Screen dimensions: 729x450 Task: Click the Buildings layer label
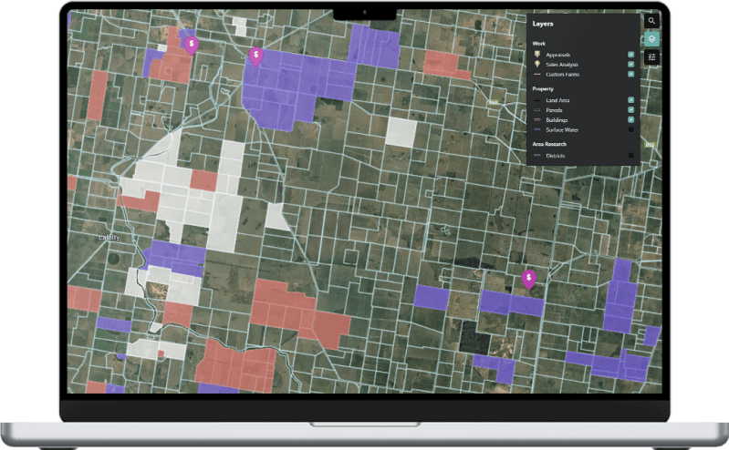click(x=557, y=120)
